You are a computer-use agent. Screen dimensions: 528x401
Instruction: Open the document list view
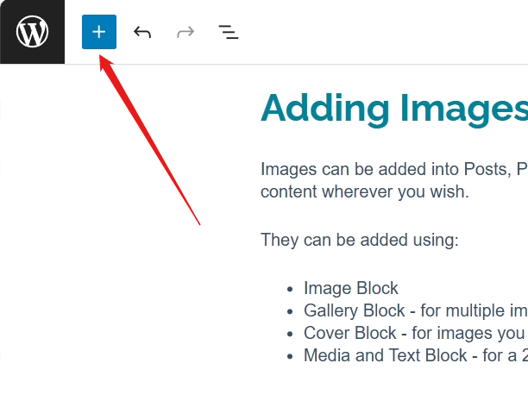pos(229,32)
